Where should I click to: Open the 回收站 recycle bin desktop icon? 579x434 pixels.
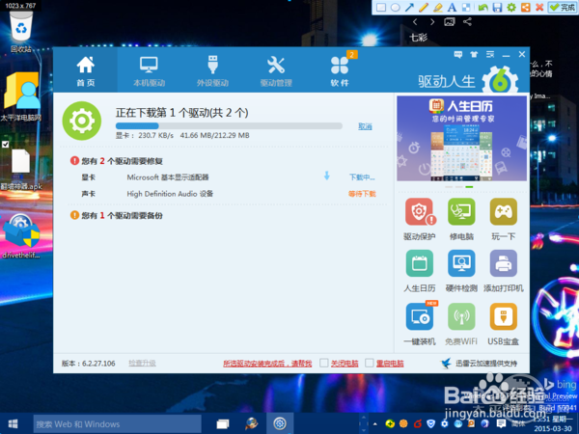[x=21, y=32]
